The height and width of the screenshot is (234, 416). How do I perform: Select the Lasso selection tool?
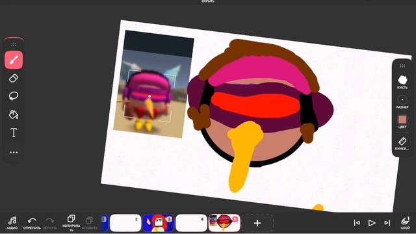[14, 96]
